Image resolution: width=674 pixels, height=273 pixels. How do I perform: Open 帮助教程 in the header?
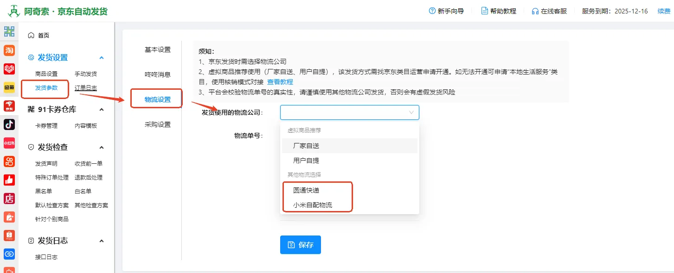pyautogui.click(x=503, y=11)
